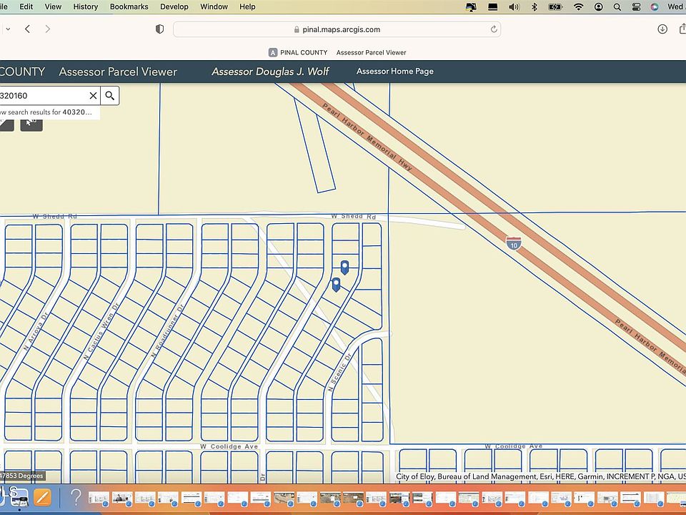Click the N Scenic Dr street label

339,372
